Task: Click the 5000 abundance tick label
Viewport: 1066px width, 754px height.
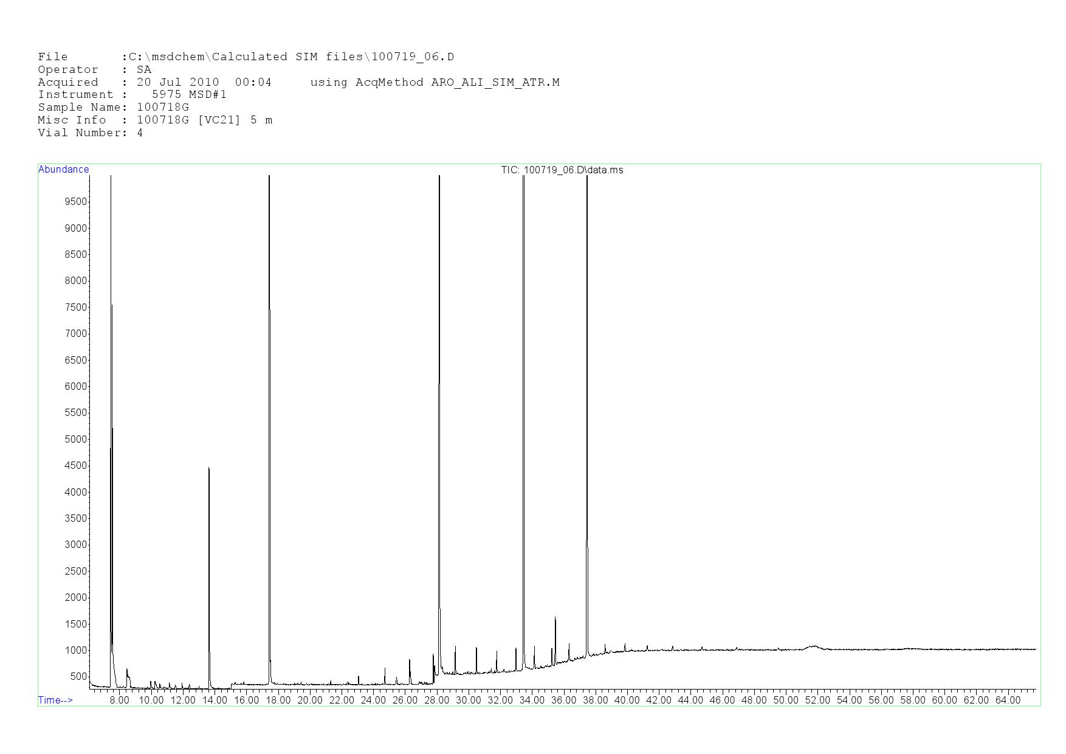Action: pos(75,439)
